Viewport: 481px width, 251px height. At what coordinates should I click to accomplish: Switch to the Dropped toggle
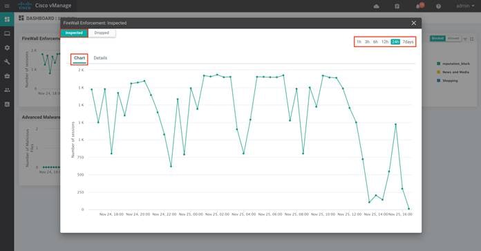102,32
